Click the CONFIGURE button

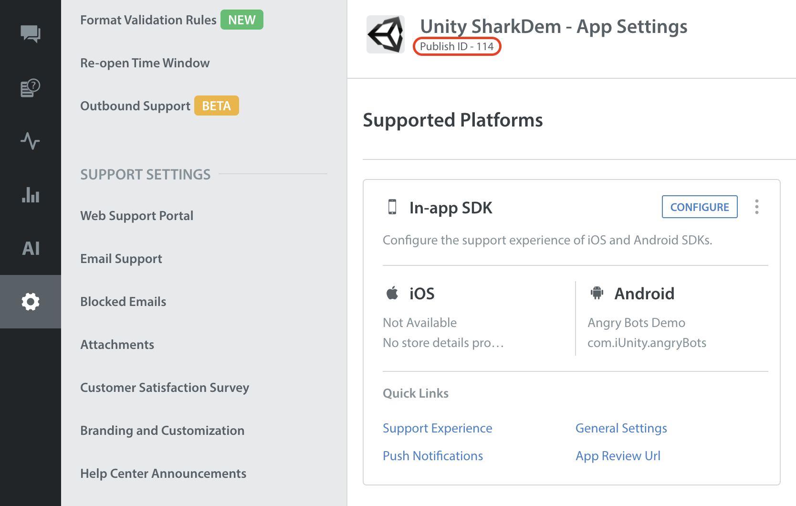click(699, 207)
